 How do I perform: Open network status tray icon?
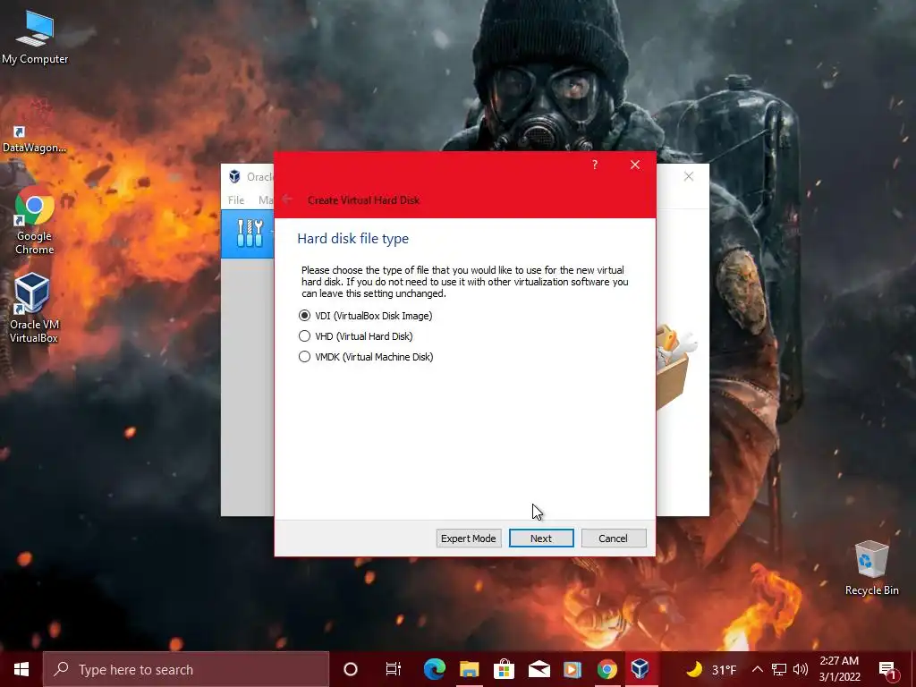(779, 669)
